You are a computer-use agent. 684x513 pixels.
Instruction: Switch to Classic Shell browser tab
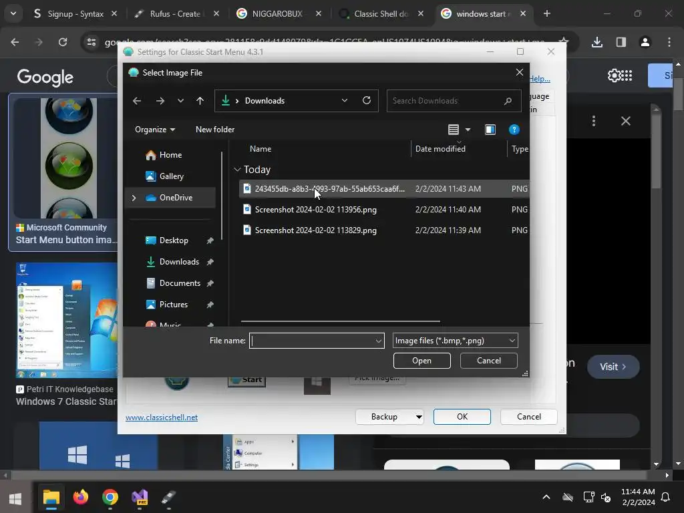[x=380, y=14]
